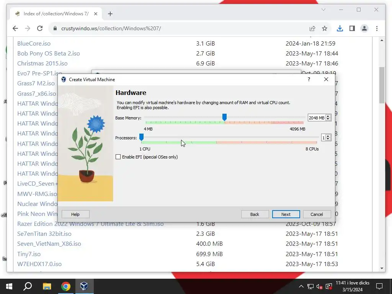Share this page via Chrome share icon
Viewport: 392px width, 294px height.
312,28
